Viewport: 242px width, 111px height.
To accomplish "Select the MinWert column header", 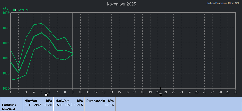I will [x=30, y=101].
